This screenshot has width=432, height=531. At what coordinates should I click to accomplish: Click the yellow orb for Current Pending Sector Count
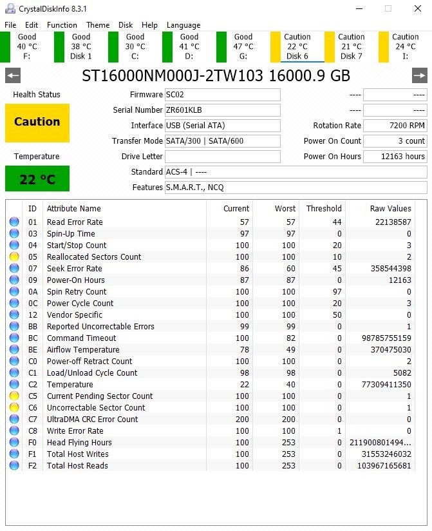[x=14, y=396]
